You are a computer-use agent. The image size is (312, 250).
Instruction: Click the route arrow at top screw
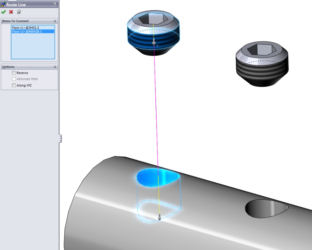coord(154,42)
